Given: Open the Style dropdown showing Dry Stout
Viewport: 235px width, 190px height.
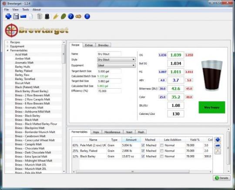Looking at the screenshot, I should [x=117, y=60].
